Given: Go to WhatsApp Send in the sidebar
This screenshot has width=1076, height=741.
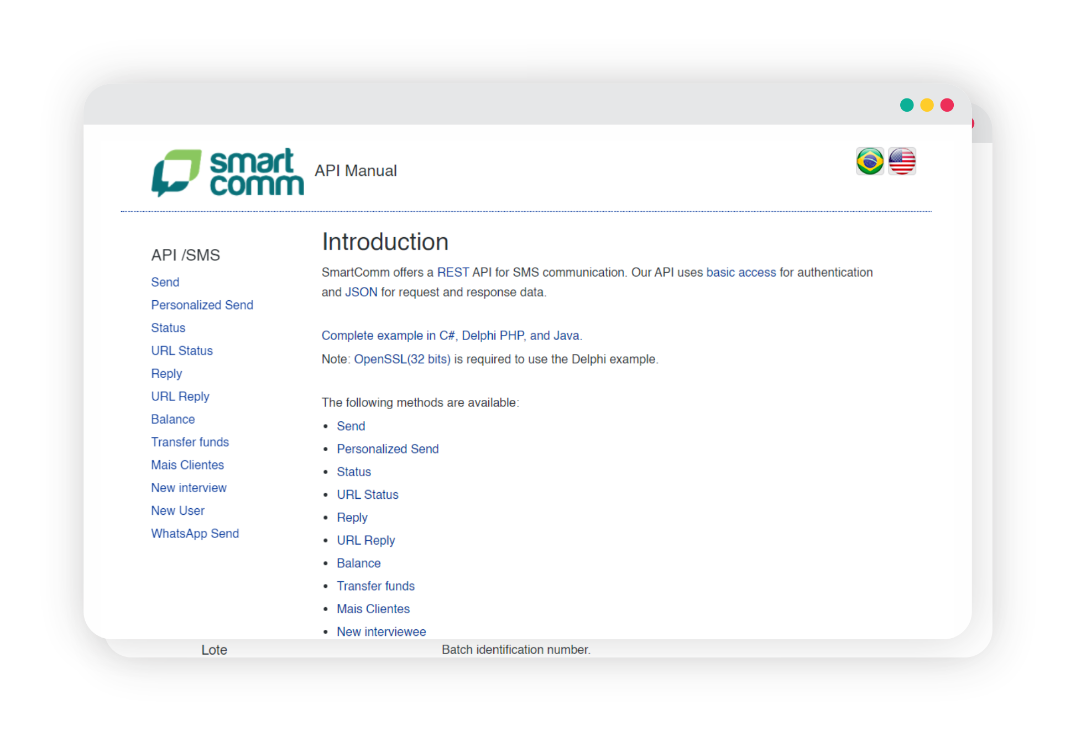Looking at the screenshot, I should click(x=195, y=534).
